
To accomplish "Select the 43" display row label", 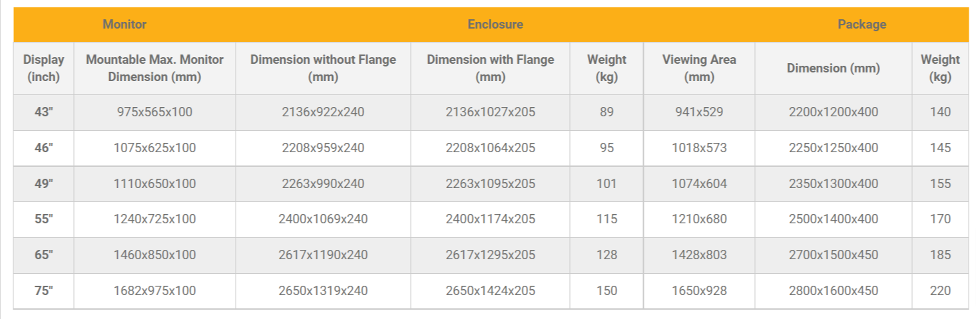I will tap(43, 112).
